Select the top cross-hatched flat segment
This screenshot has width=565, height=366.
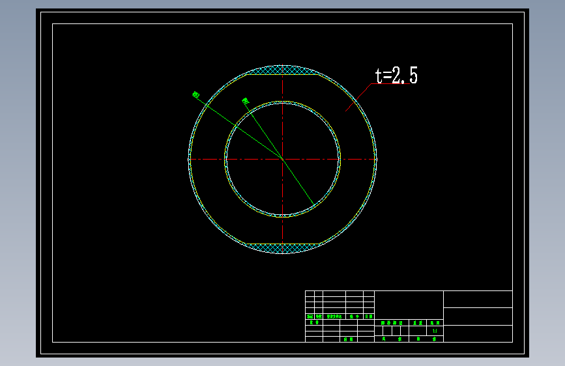tap(283, 70)
